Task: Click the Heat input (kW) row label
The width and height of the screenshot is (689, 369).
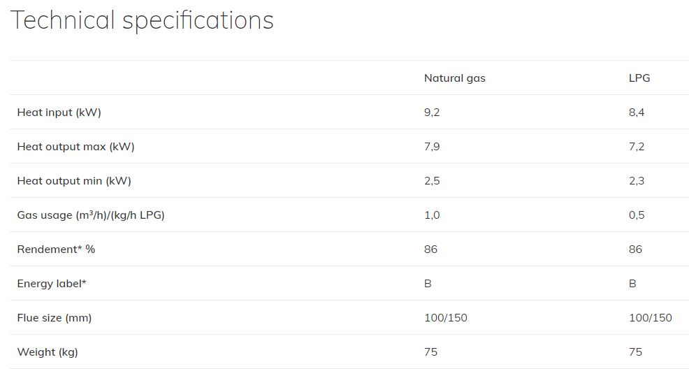Action: coord(59,113)
